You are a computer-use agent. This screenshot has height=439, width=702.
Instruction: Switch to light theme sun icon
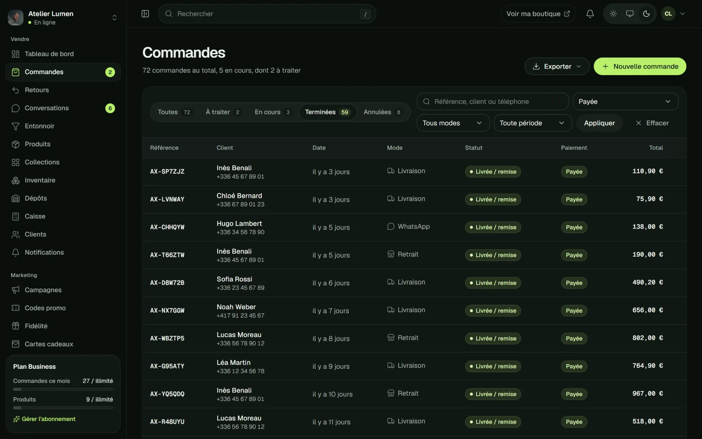pos(613,14)
